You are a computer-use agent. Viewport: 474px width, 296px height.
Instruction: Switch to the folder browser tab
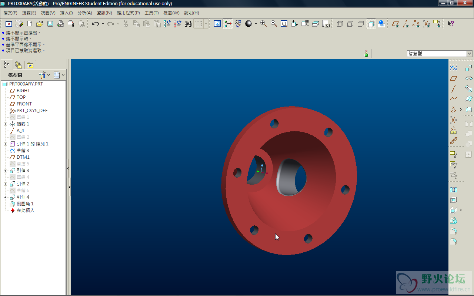19,65
